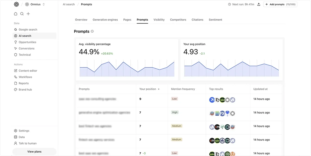Open the Workflows section

point(25,77)
